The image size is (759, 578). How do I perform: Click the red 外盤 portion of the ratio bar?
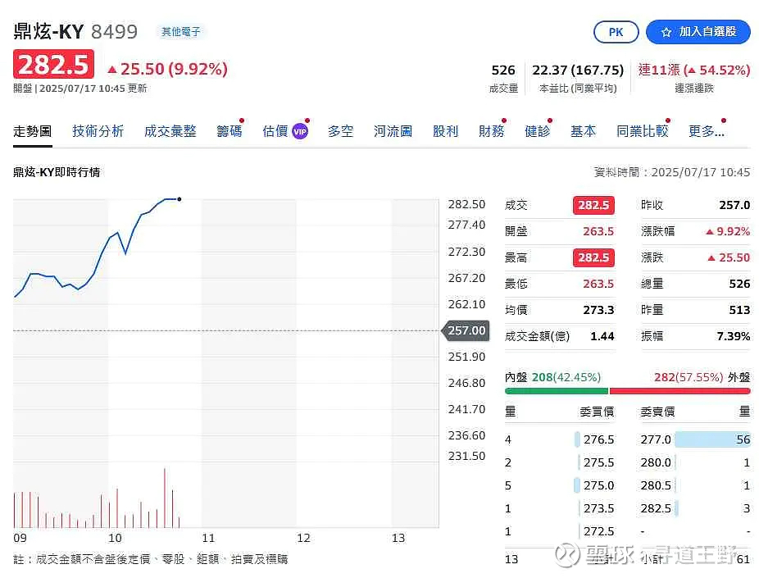pos(680,390)
